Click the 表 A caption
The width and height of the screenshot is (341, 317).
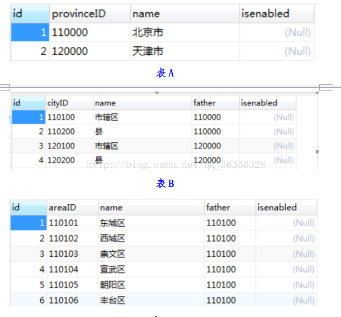(165, 73)
